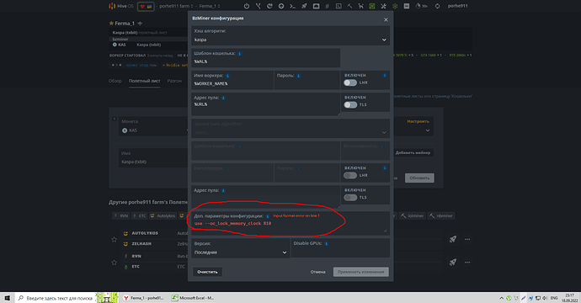Toggle first LHR switch
581x303 pixels.
click(350, 83)
